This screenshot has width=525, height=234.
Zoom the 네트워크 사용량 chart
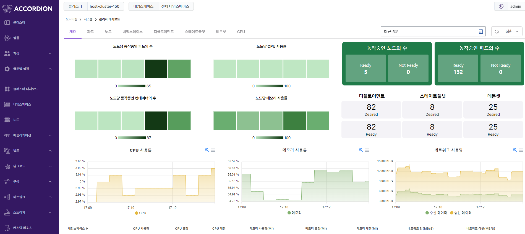pyautogui.click(x=515, y=150)
